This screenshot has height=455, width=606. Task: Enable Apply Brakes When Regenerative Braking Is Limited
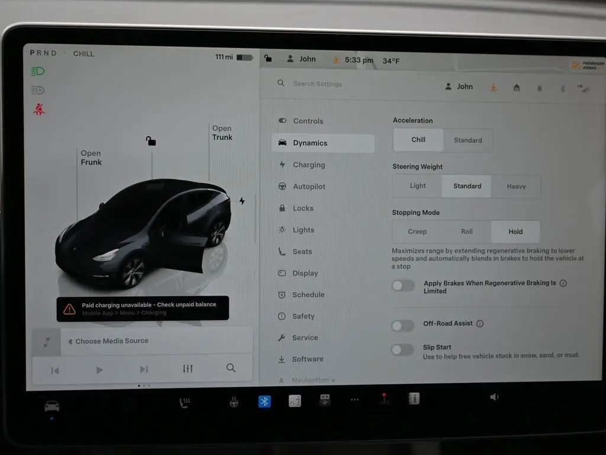pos(403,286)
